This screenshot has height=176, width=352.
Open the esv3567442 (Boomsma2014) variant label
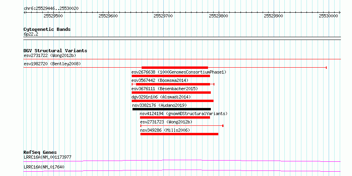tap(160, 80)
